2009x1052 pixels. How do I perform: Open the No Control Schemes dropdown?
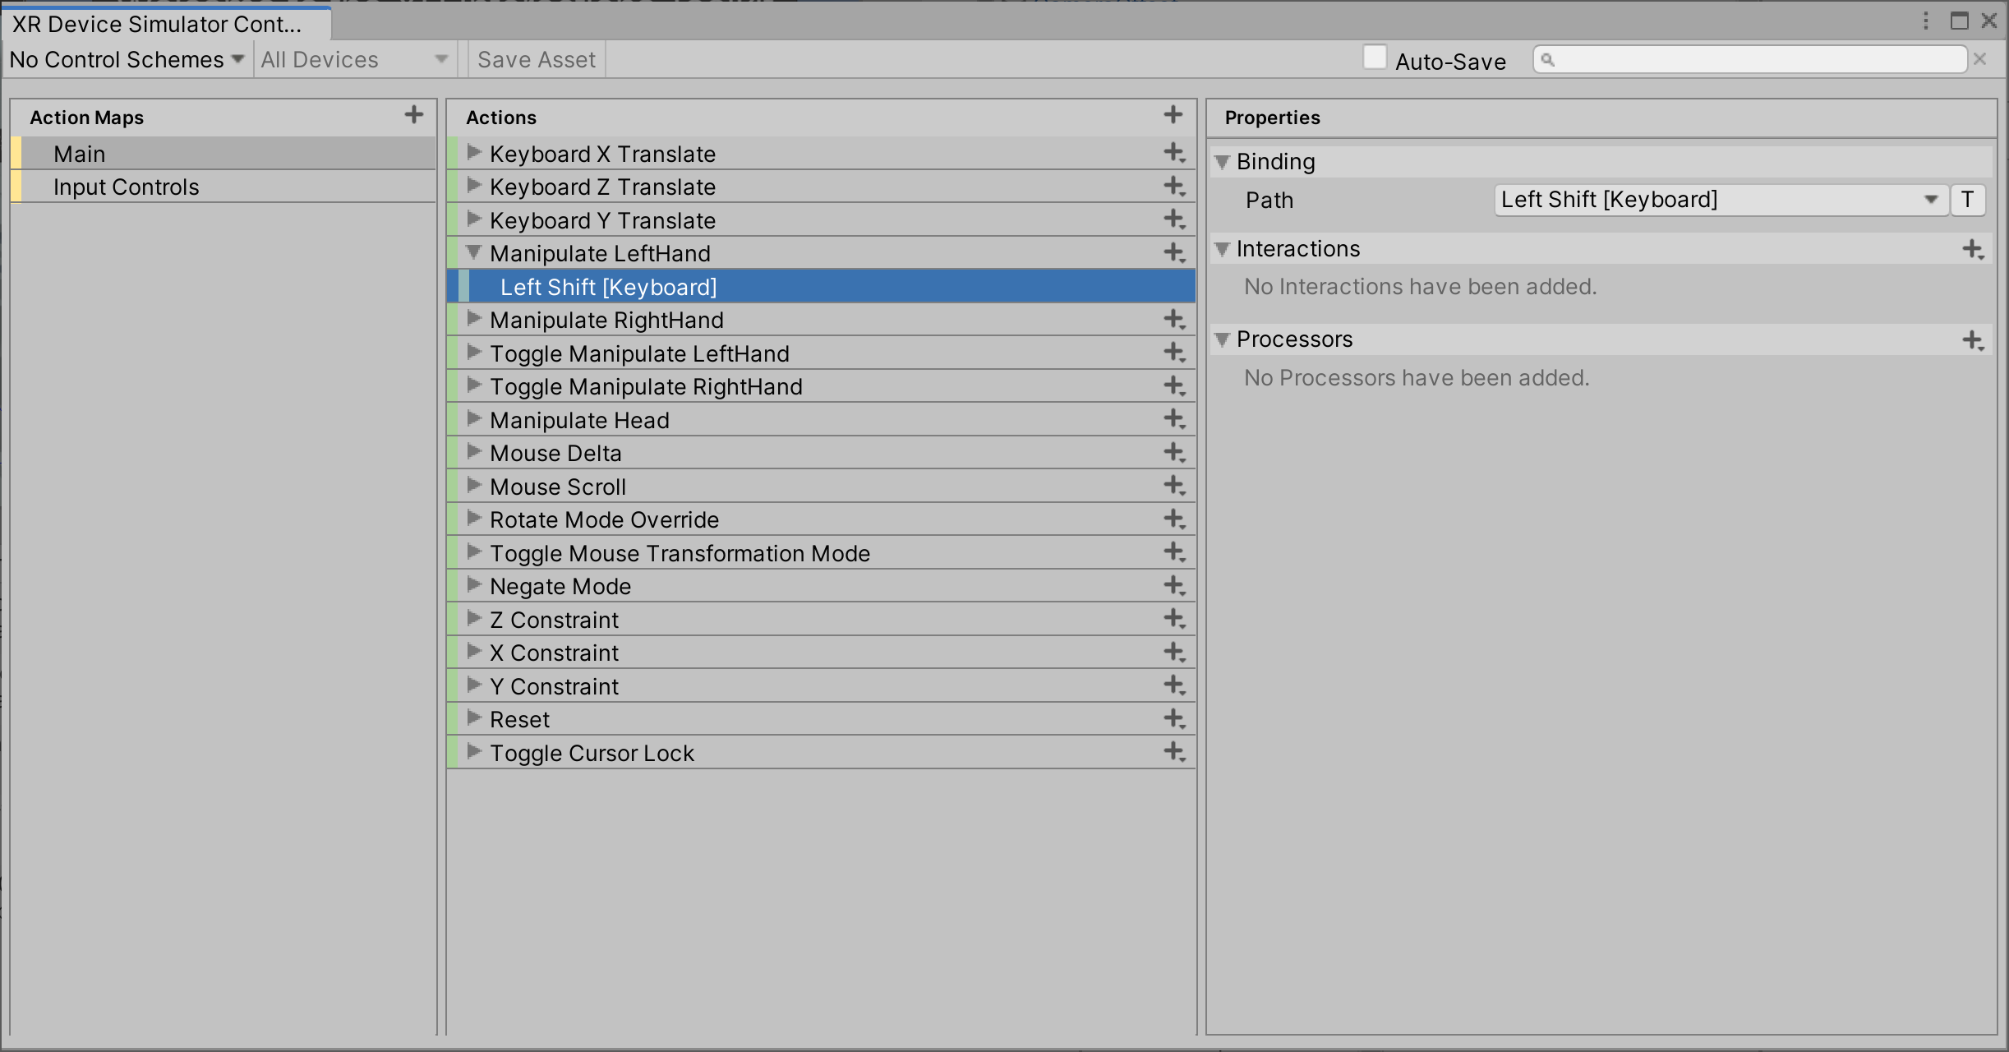pyautogui.click(x=125, y=58)
